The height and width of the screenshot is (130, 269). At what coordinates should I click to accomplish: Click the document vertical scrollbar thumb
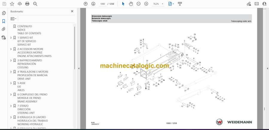pyautogui.click(x=265, y=109)
